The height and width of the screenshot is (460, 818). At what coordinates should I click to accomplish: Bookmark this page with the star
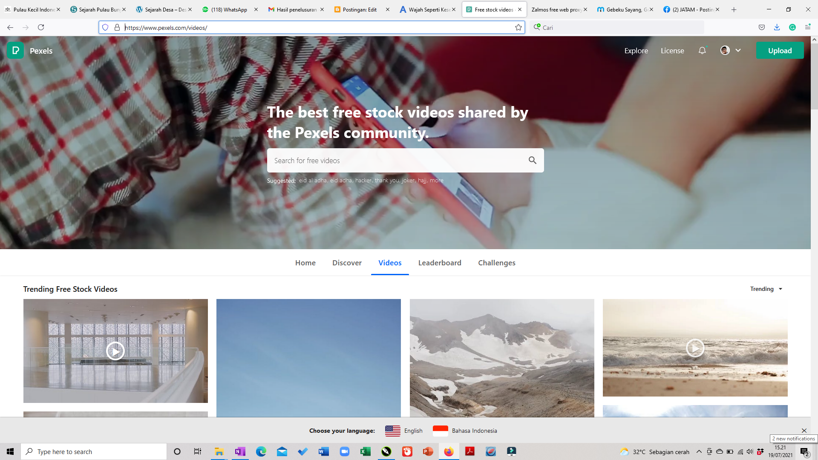coord(518,27)
